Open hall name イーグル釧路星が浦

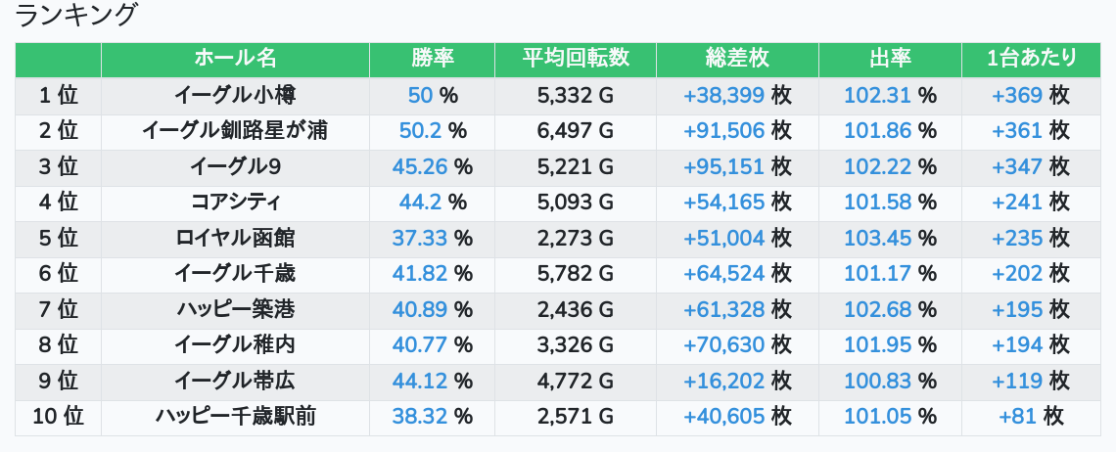coord(235,131)
